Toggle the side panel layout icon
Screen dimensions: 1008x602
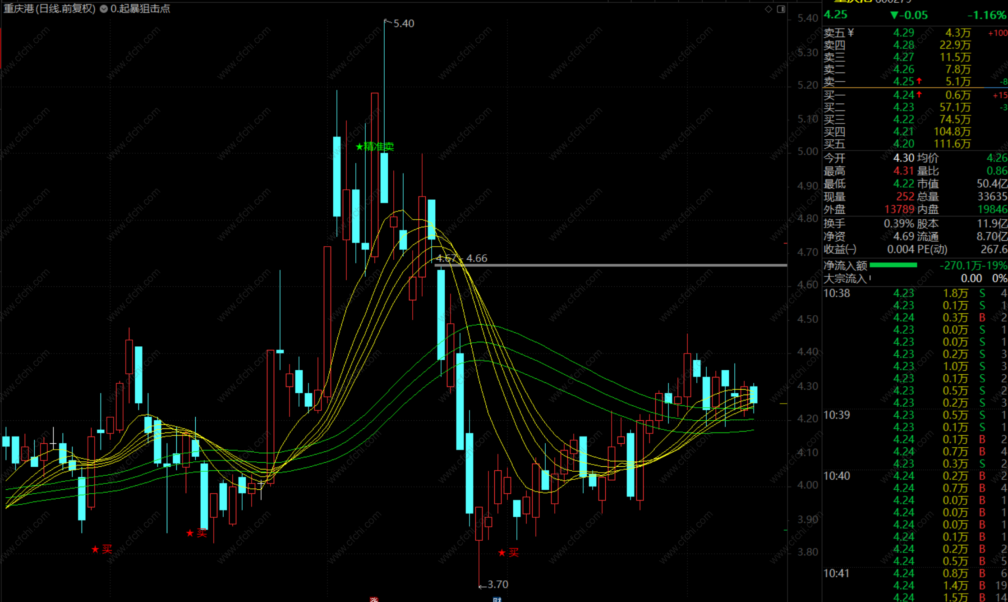coord(781,9)
